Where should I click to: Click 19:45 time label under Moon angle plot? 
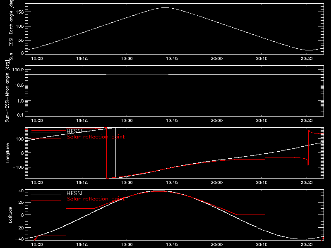pos(172,121)
